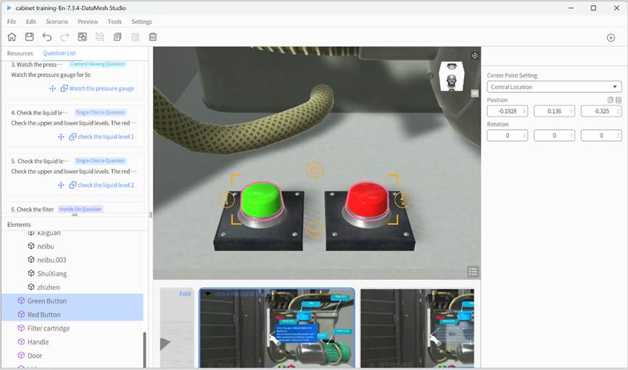This screenshot has width=628, height=370.
Task: Open the 'check the liquid level 1' link
Action: [x=105, y=137]
